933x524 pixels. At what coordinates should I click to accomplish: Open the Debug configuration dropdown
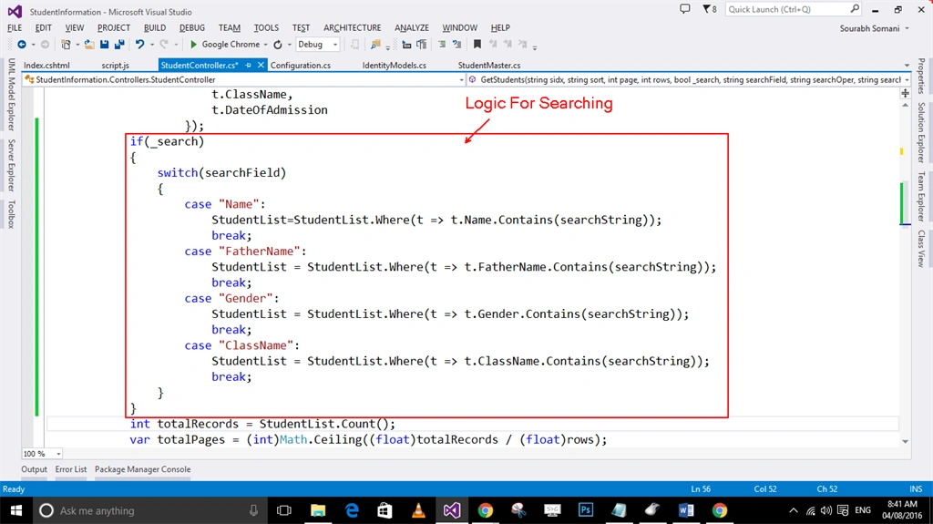318,45
